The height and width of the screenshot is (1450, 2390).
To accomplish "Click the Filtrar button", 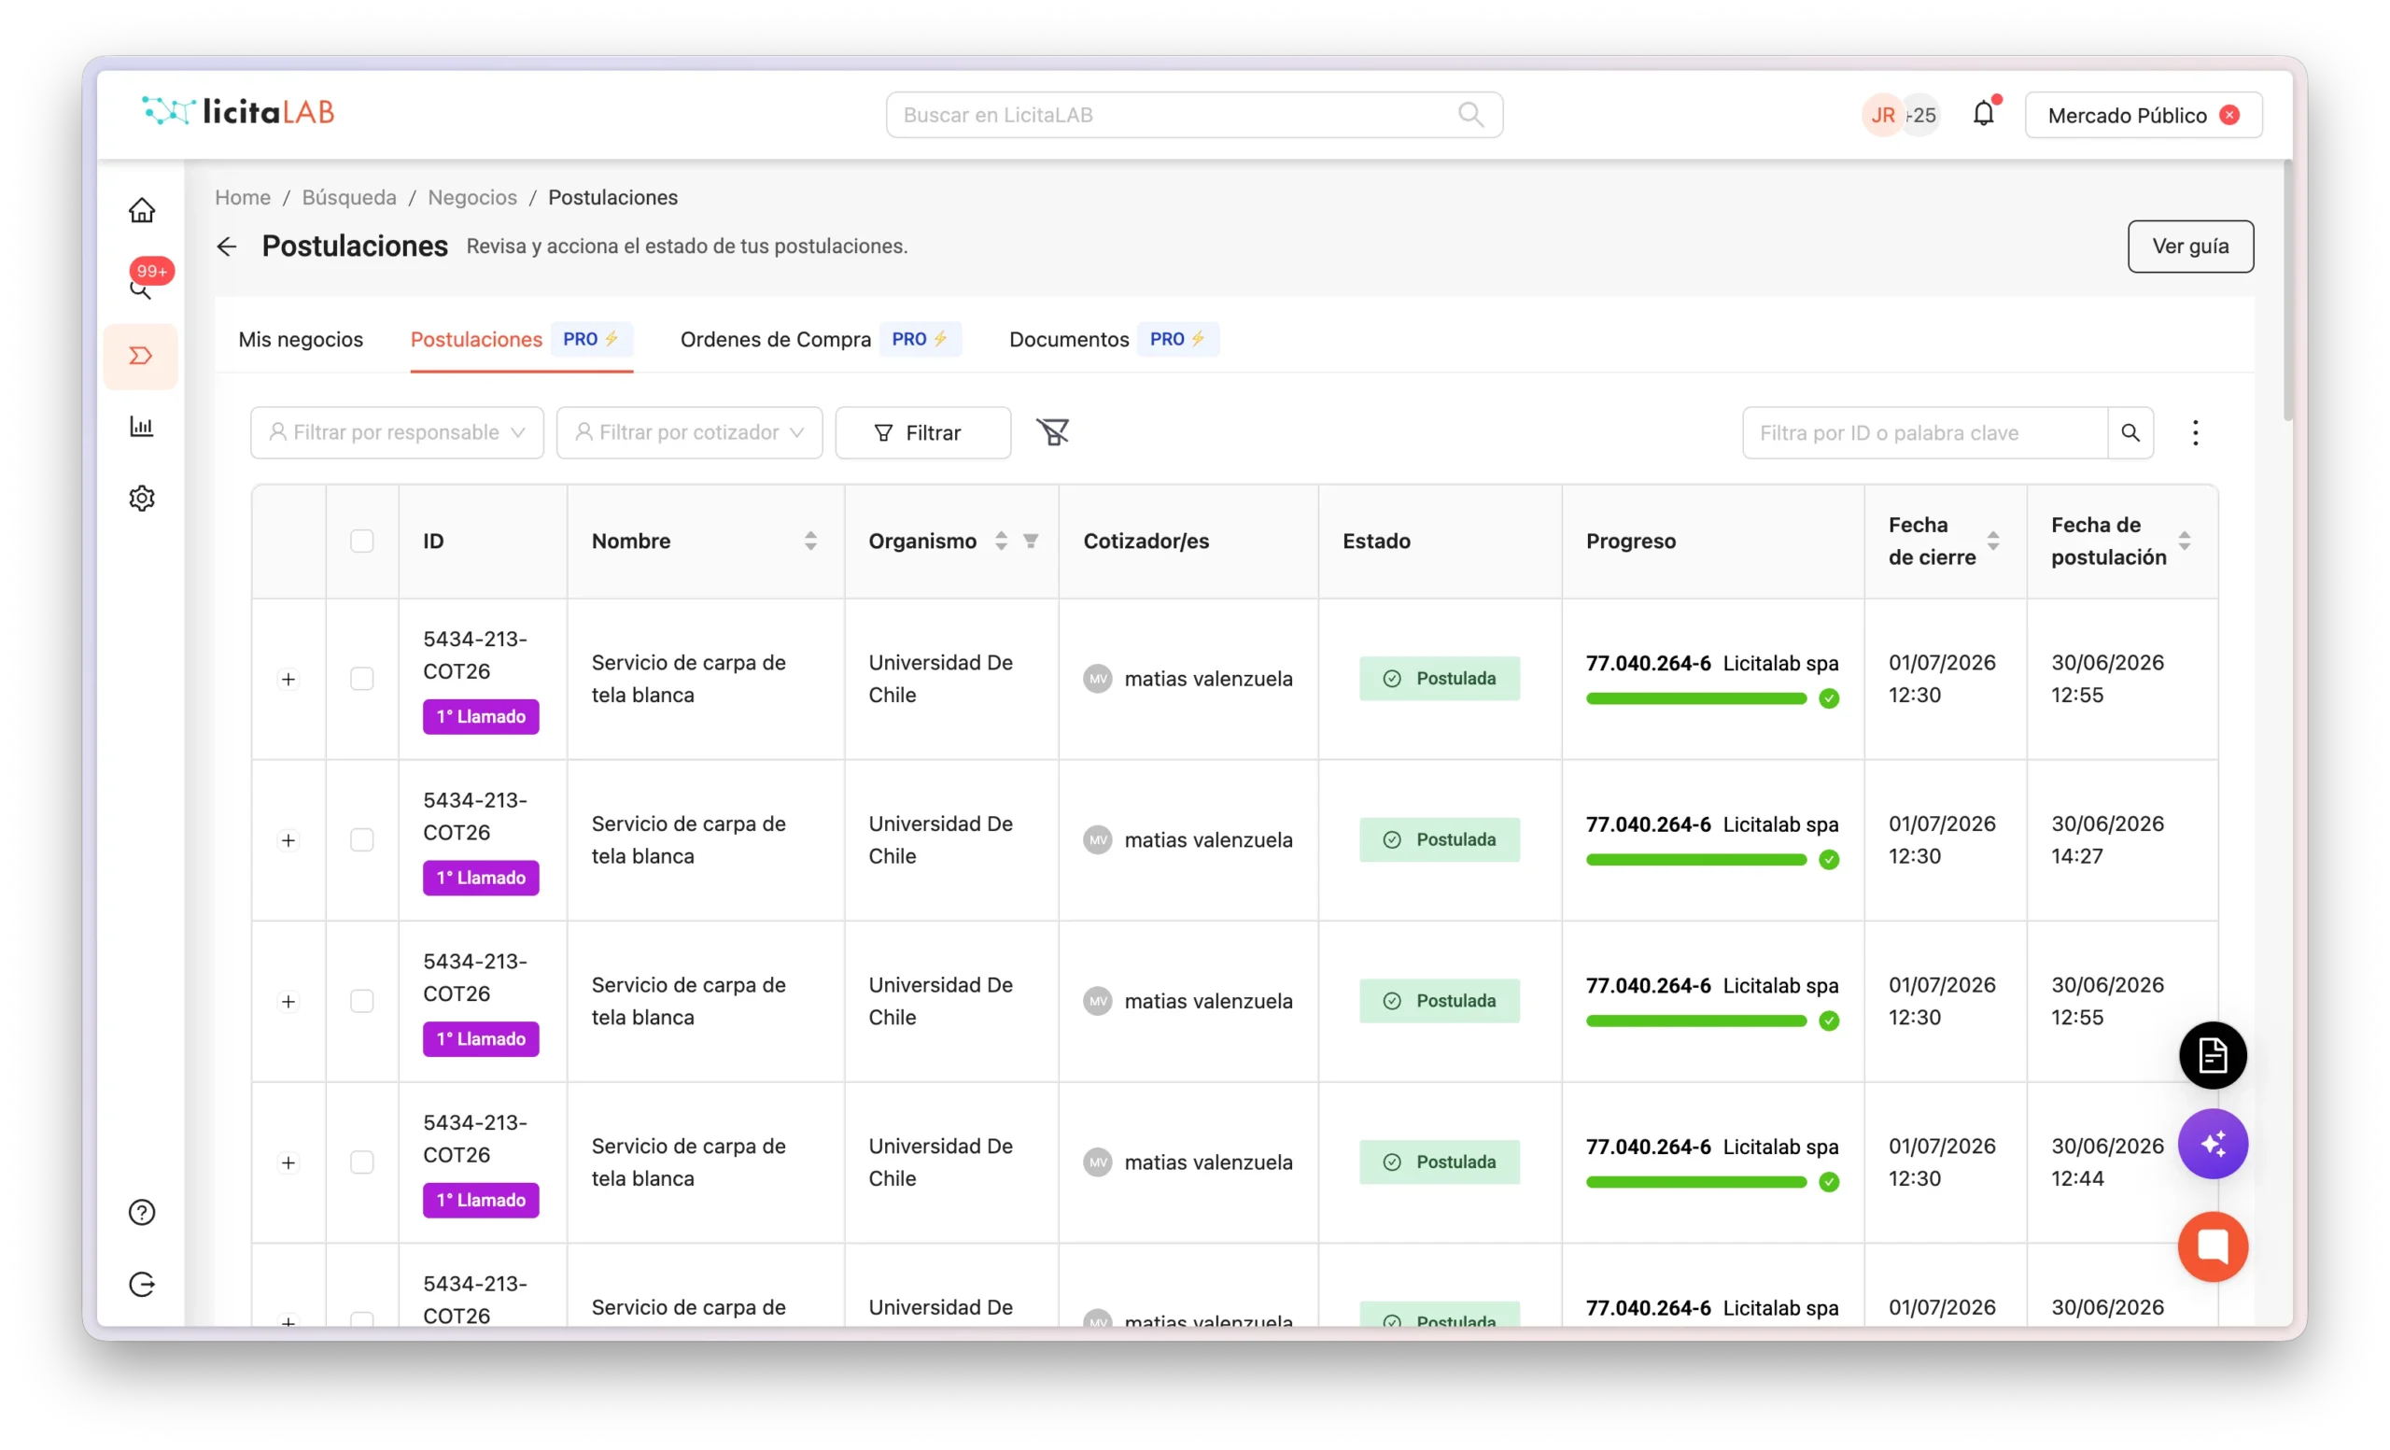I will click(922, 432).
